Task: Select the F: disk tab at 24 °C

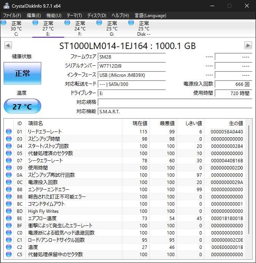Action: tap(80, 29)
